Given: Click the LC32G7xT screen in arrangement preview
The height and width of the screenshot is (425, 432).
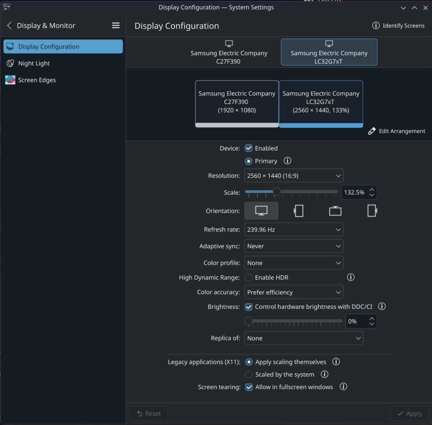Looking at the screenshot, I should (321, 104).
